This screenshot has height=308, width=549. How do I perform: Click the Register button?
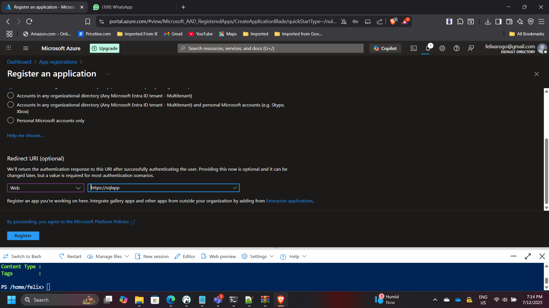point(23,235)
